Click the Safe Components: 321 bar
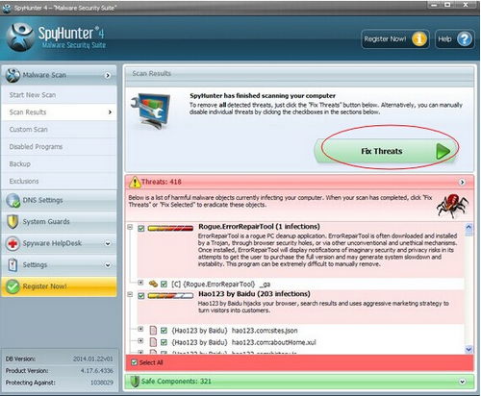 point(299,382)
